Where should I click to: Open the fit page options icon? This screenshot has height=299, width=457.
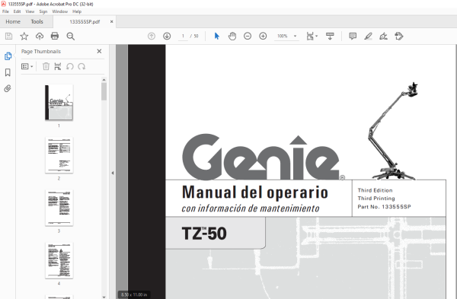(312, 36)
